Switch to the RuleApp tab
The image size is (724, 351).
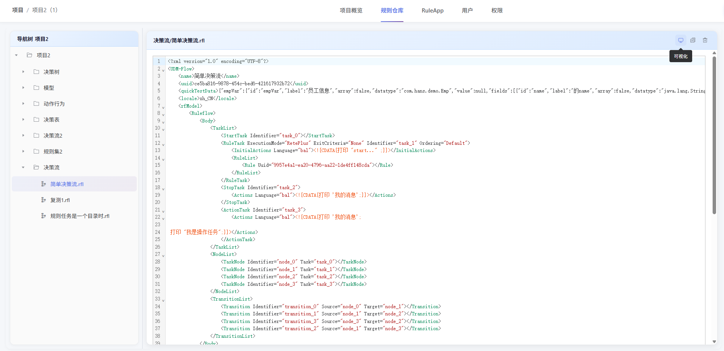(432, 11)
